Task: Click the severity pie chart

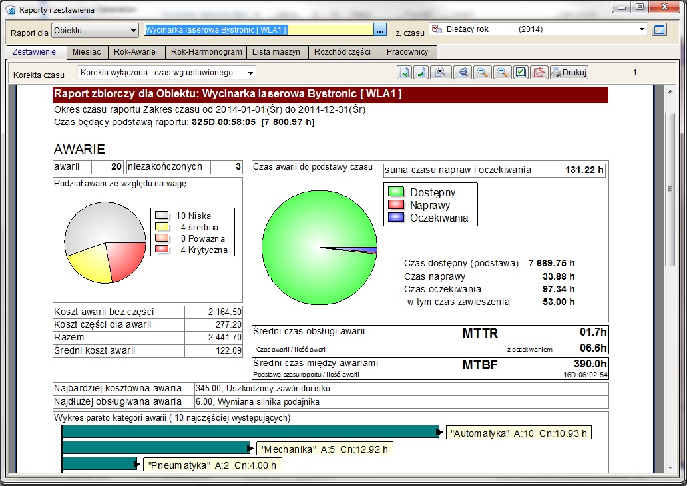Action: tap(105, 242)
